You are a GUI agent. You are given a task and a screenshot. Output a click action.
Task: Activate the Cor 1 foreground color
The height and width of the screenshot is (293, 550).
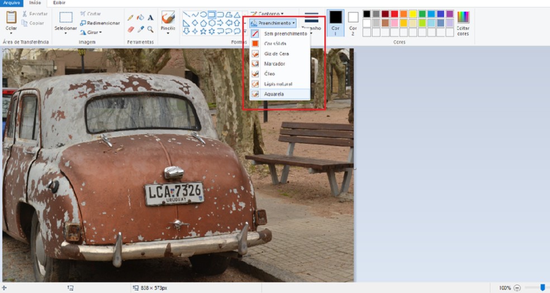[x=335, y=23]
